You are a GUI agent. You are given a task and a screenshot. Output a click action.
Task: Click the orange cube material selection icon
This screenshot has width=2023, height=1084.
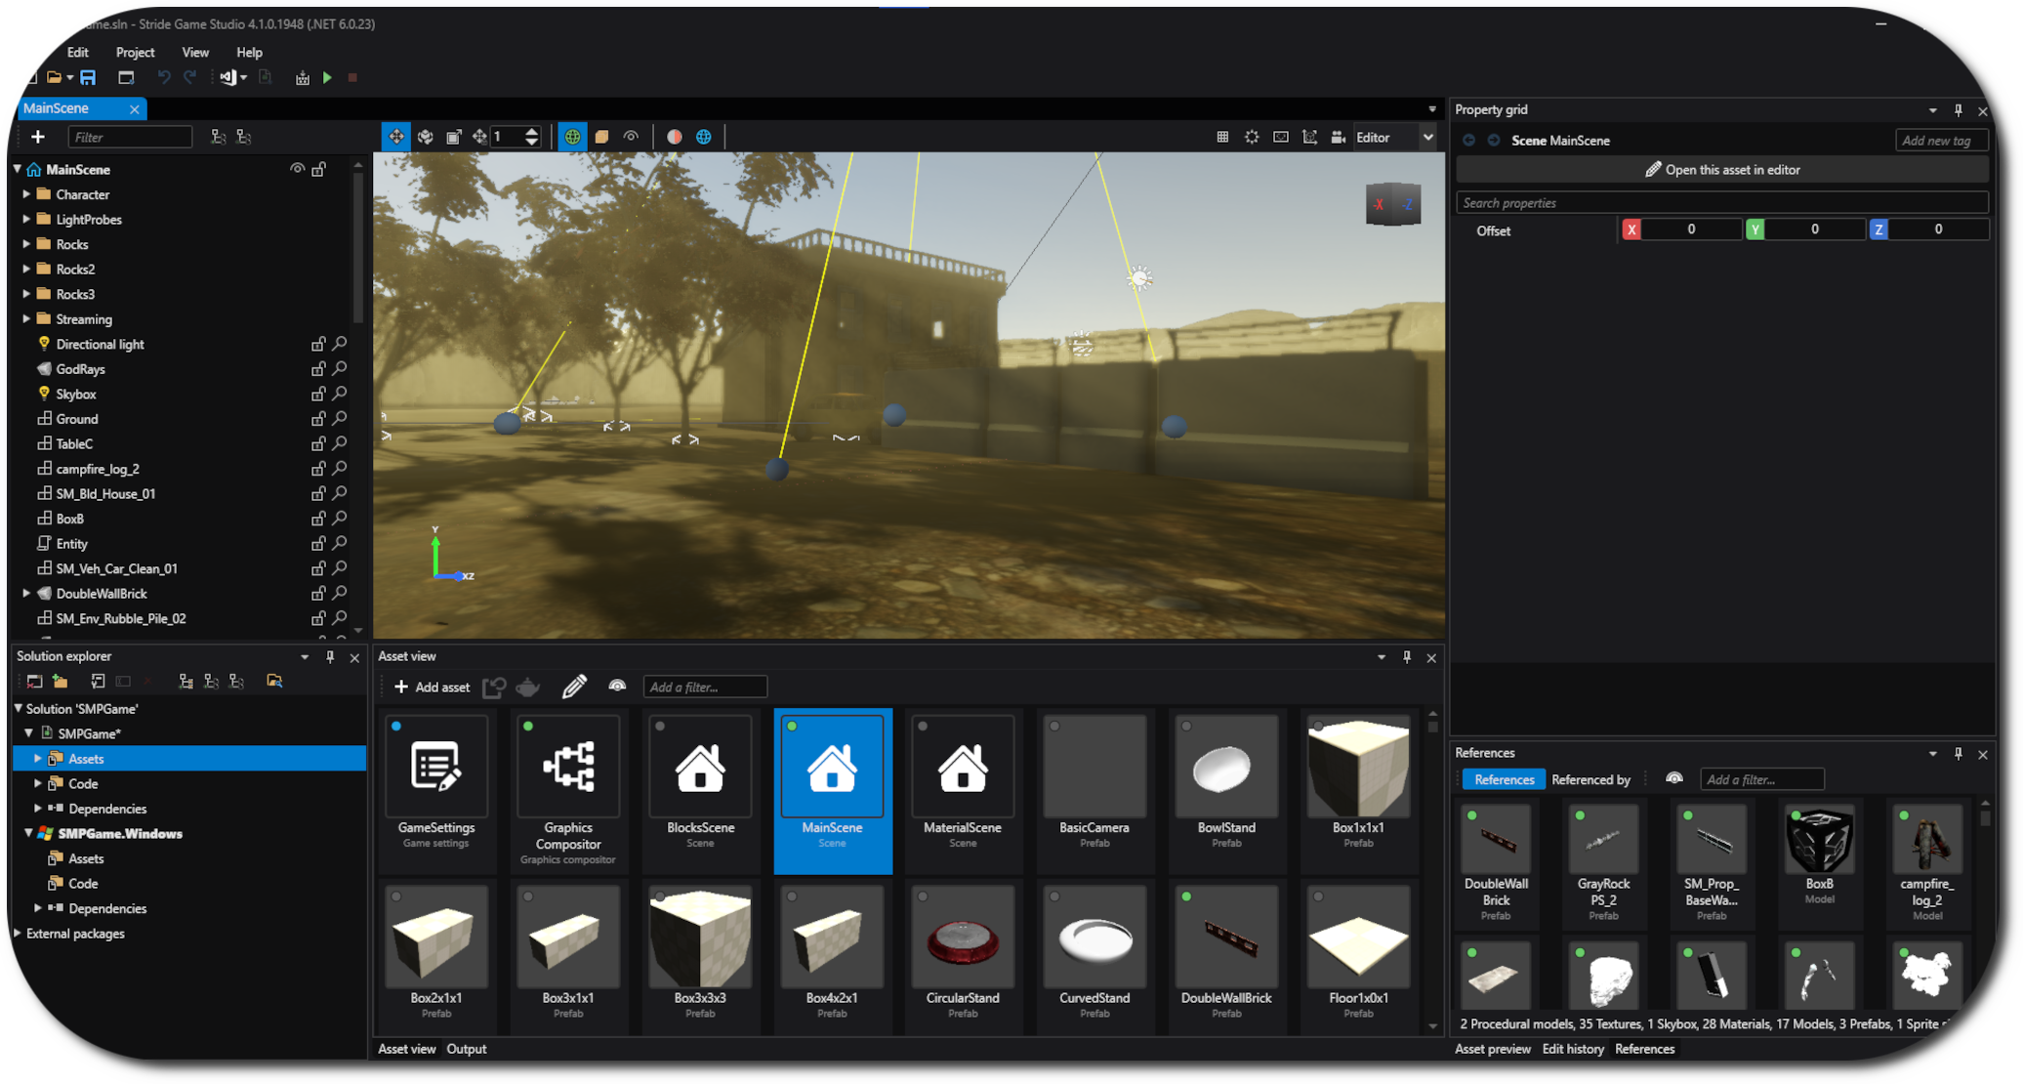click(x=602, y=137)
